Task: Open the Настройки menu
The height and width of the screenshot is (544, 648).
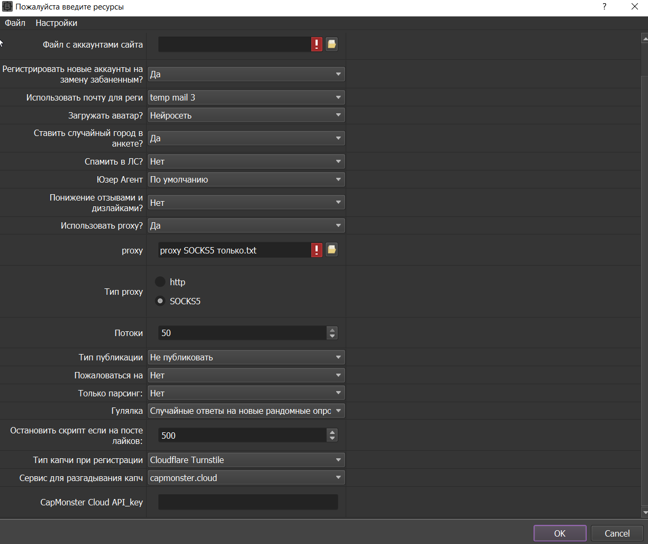Action: [x=57, y=23]
